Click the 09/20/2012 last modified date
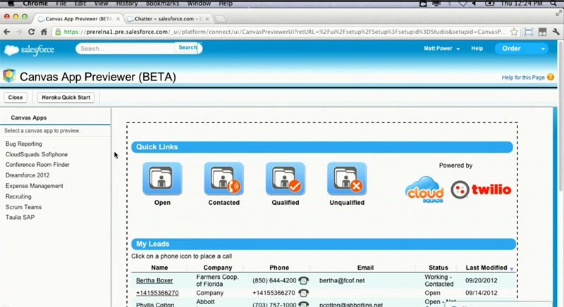This screenshot has width=564, height=307. click(x=482, y=280)
